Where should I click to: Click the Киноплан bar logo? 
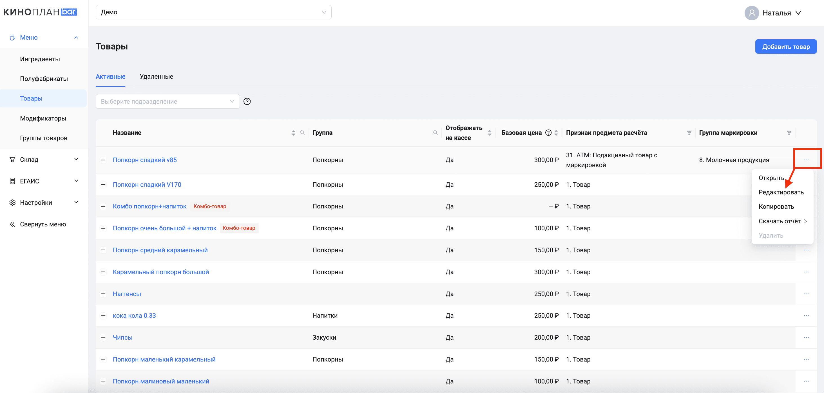[x=40, y=12]
